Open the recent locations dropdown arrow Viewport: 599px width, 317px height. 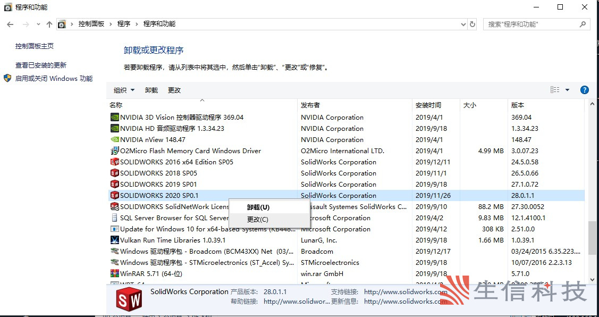[x=38, y=24]
